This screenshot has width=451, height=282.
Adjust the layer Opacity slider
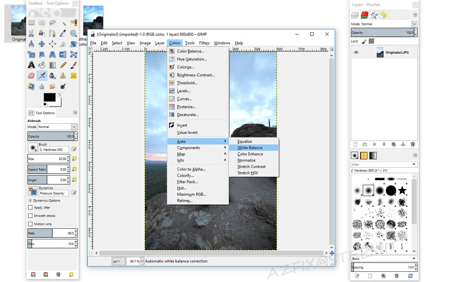click(383, 32)
